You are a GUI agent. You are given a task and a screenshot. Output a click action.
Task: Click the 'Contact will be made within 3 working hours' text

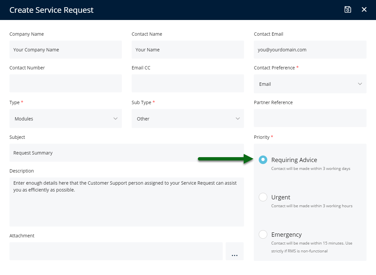[x=312, y=206]
